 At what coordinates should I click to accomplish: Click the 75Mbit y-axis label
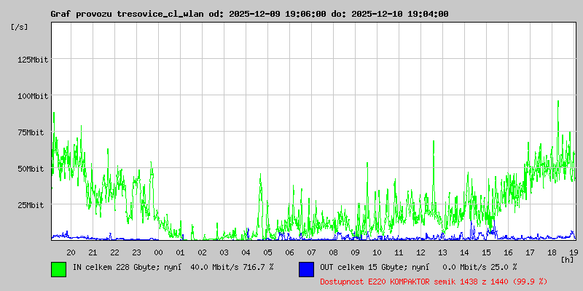click(35, 132)
